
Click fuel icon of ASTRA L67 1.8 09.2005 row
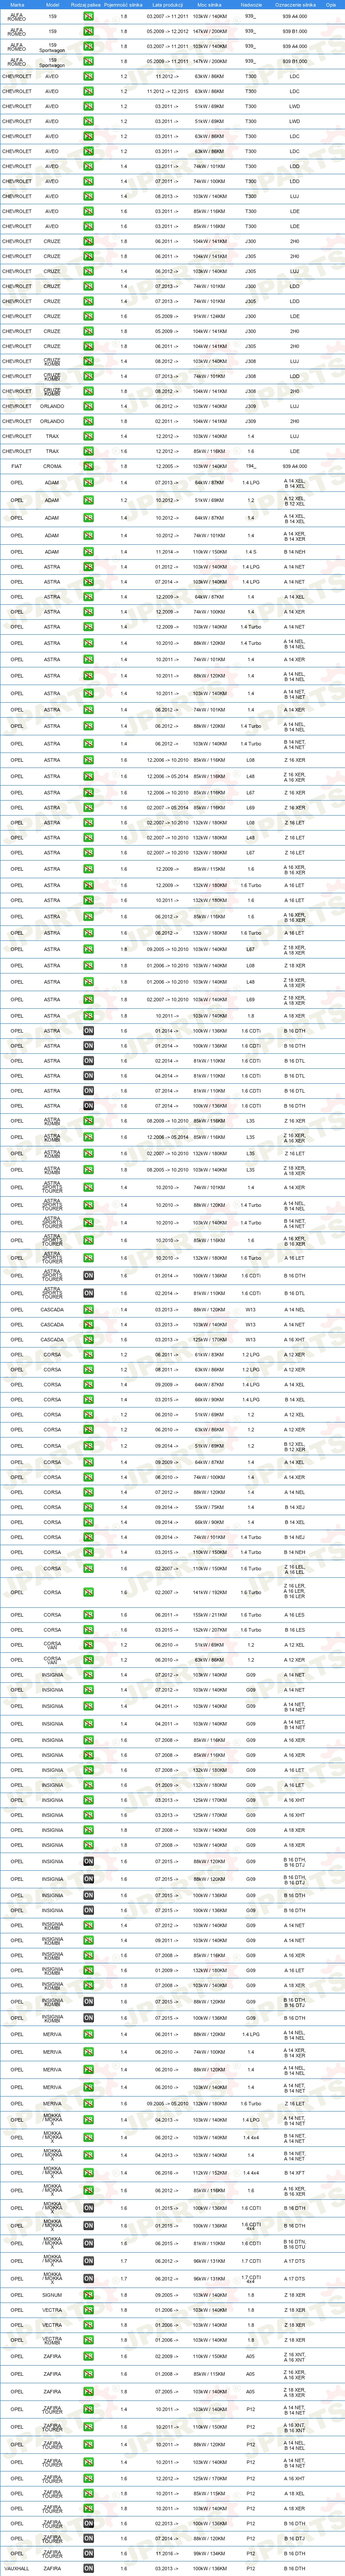pyautogui.click(x=88, y=949)
